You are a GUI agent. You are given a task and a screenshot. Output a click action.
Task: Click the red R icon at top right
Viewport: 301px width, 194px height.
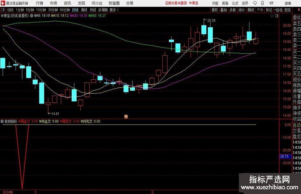299,10
